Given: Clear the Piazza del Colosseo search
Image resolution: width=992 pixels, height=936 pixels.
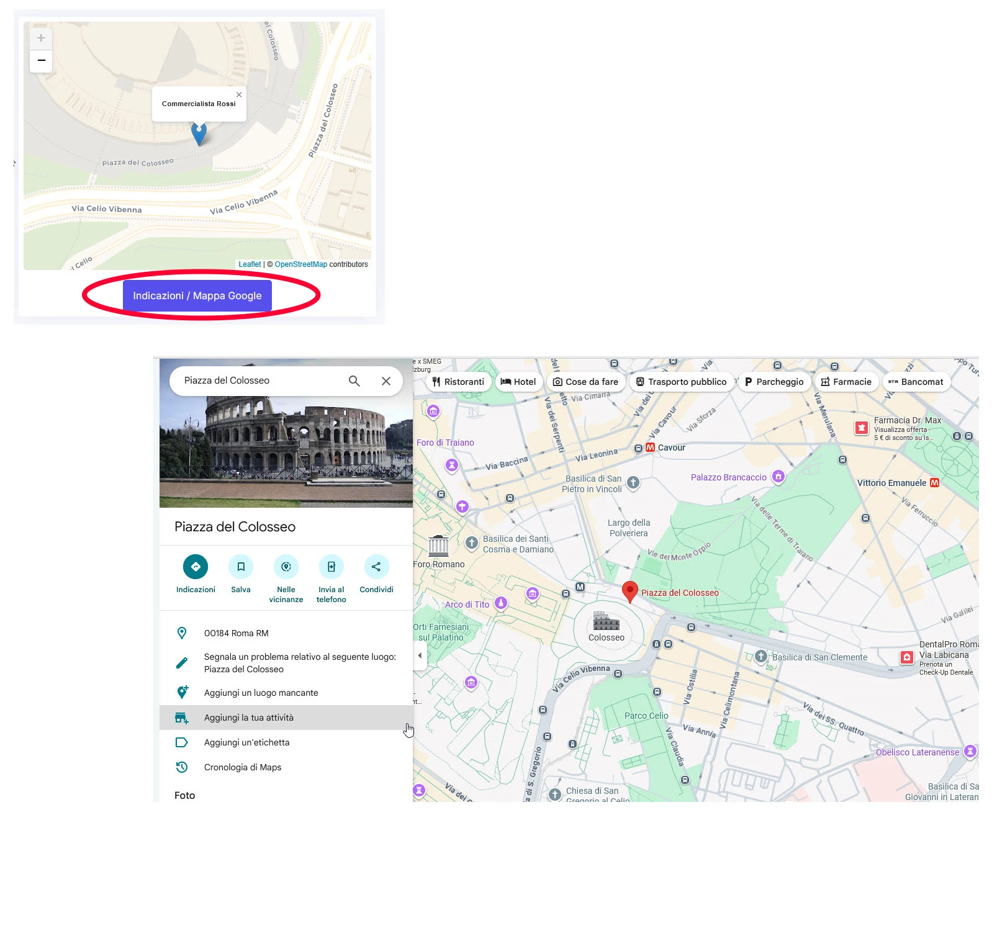Looking at the screenshot, I should (386, 381).
